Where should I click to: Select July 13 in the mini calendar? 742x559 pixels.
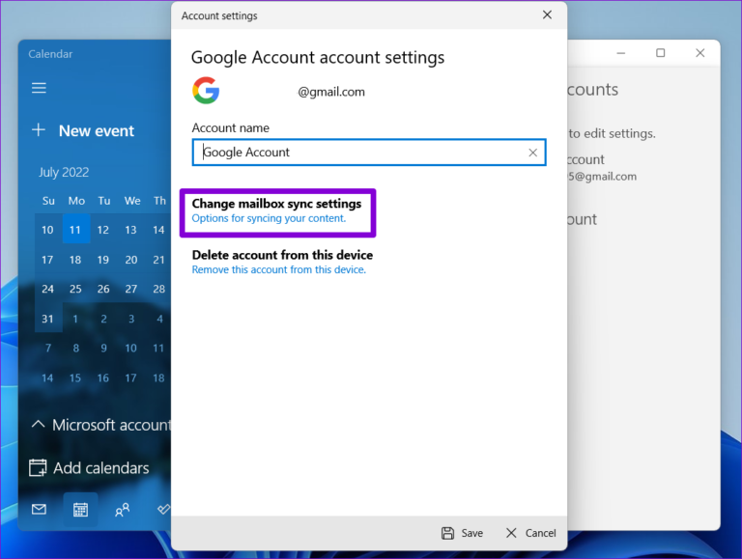pos(131,230)
